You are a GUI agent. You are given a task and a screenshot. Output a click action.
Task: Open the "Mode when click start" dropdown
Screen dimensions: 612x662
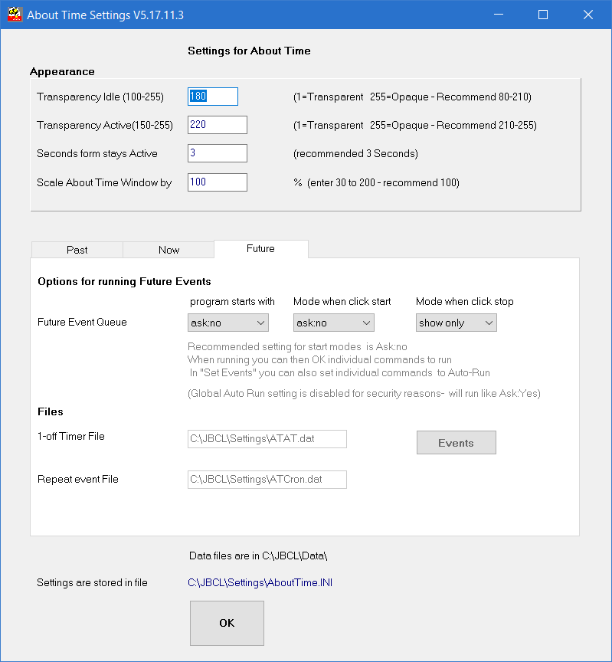pyautogui.click(x=333, y=323)
